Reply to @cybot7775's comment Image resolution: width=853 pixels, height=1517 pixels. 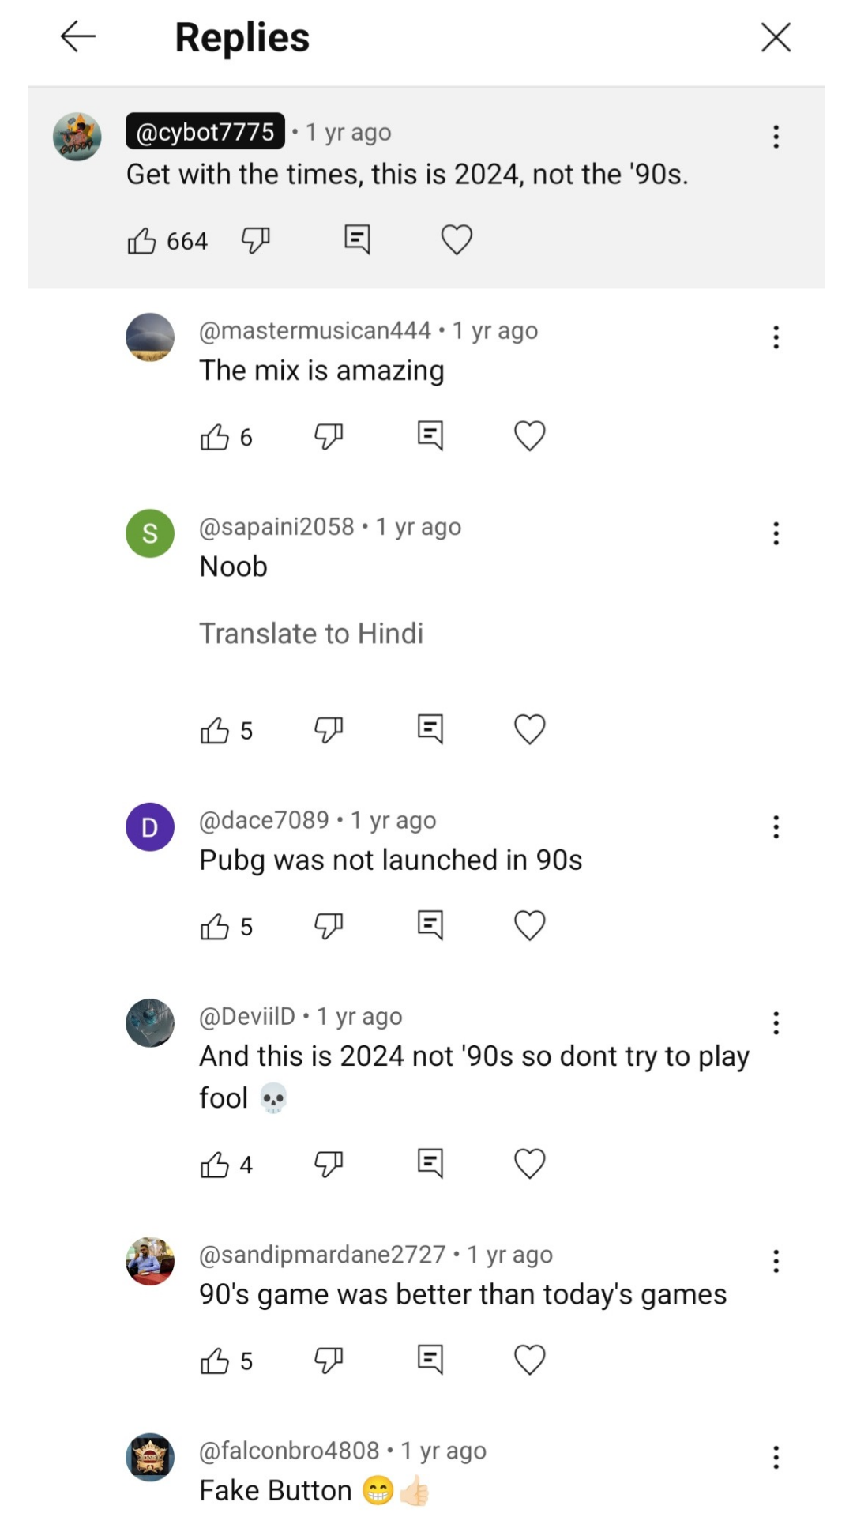pos(357,239)
